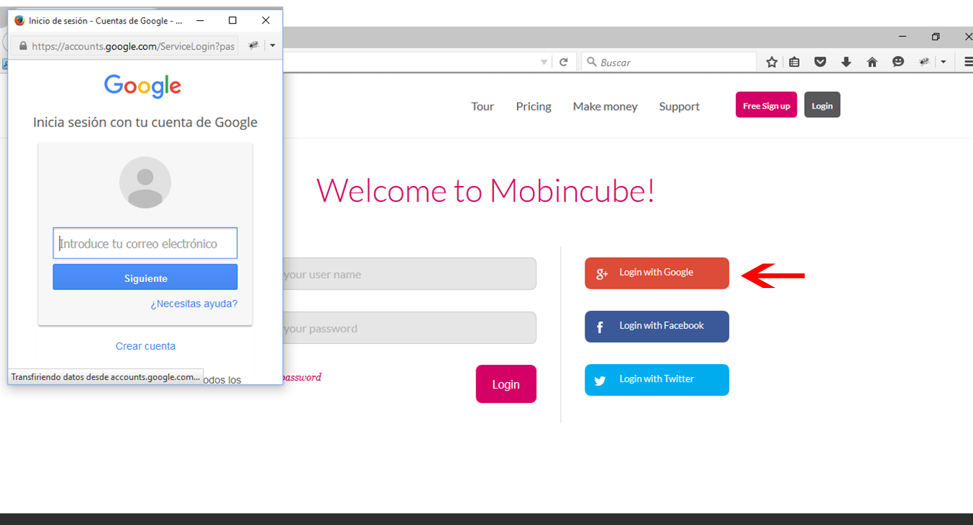This screenshot has height=525, width=973.
Task: Expand the dropdown arrow beside the main toolbar bug icon
Action: [x=944, y=62]
